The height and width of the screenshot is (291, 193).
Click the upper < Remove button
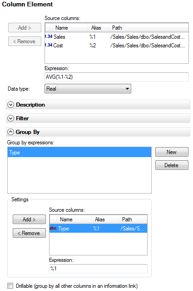[25, 41]
